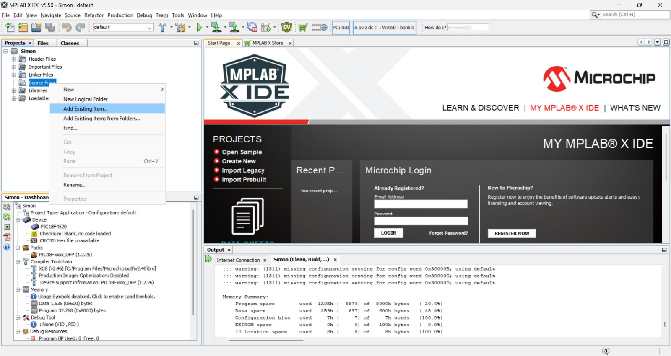Click the chip-with-globe toolbar icon

319,28
